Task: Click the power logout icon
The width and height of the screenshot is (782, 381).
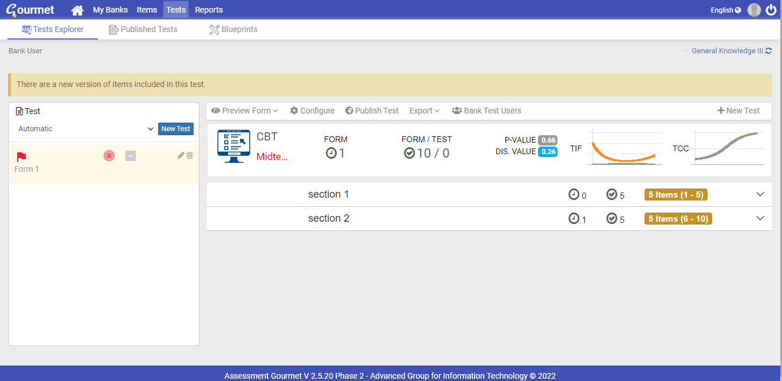Action: tap(771, 10)
